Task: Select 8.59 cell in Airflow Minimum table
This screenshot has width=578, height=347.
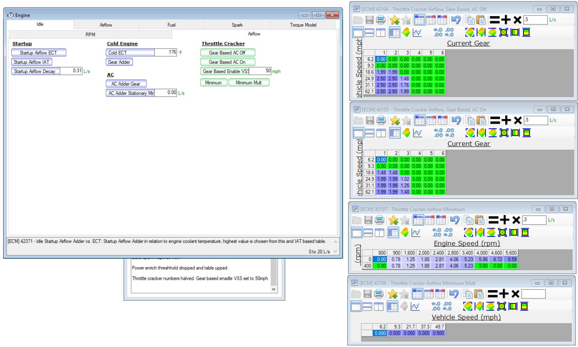Action: (x=511, y=259)
